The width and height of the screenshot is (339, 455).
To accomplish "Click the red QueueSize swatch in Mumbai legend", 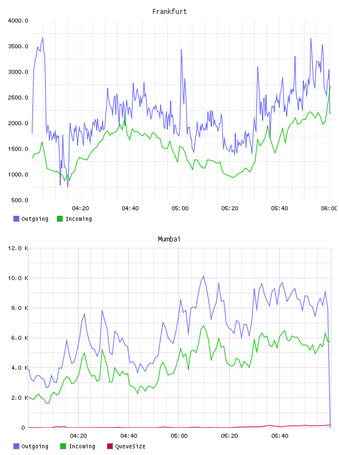I will tap(110, 446).
